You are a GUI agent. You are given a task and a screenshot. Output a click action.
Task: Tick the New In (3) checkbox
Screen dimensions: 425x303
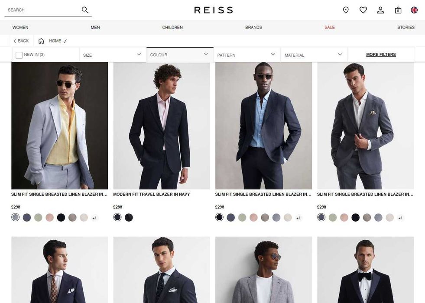pyautogui.click(x=19, y=55)
